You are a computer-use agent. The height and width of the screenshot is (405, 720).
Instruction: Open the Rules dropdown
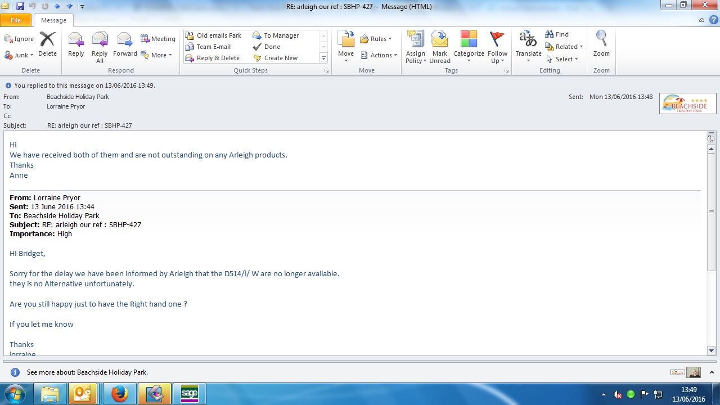coord(376,39)
